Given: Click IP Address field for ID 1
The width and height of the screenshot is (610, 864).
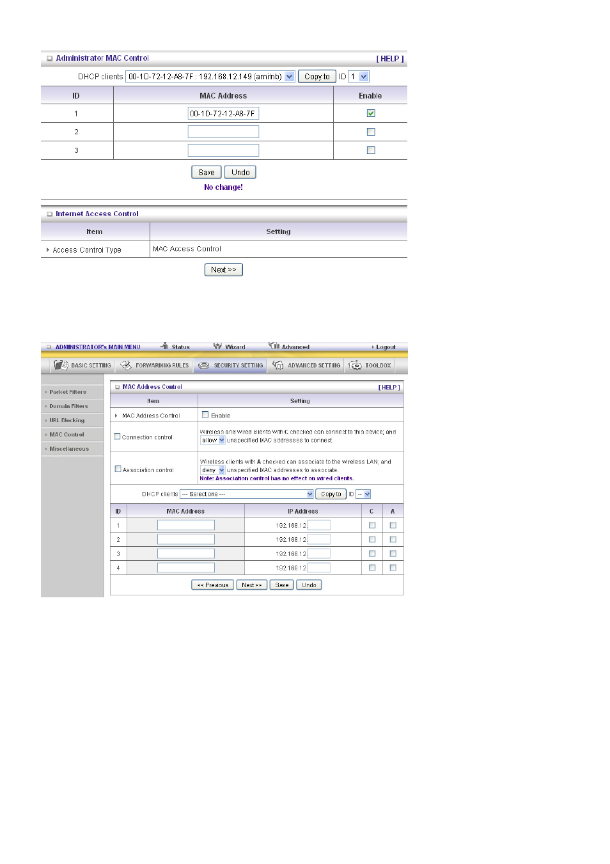Looking at the screenshot, I should click(319, 525).
